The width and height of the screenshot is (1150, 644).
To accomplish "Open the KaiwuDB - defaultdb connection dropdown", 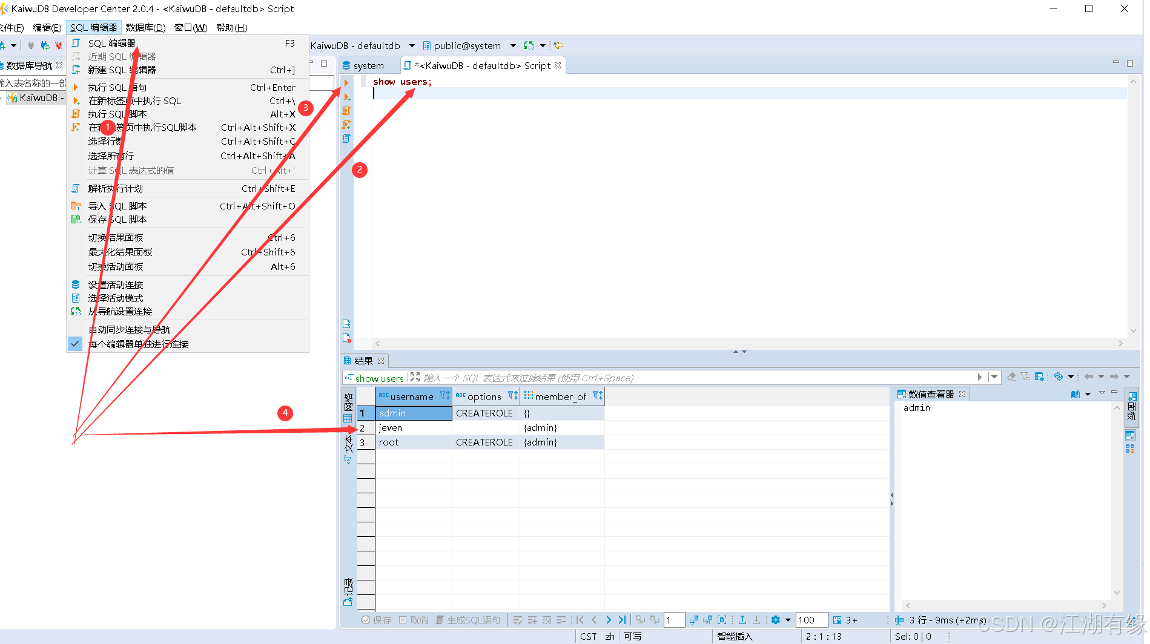I will [412, 45].
